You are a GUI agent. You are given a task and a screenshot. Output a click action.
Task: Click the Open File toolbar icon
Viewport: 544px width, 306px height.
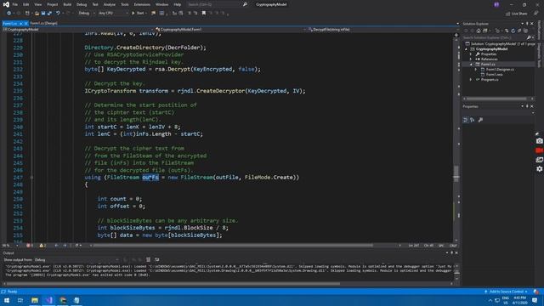click(37, 14)
